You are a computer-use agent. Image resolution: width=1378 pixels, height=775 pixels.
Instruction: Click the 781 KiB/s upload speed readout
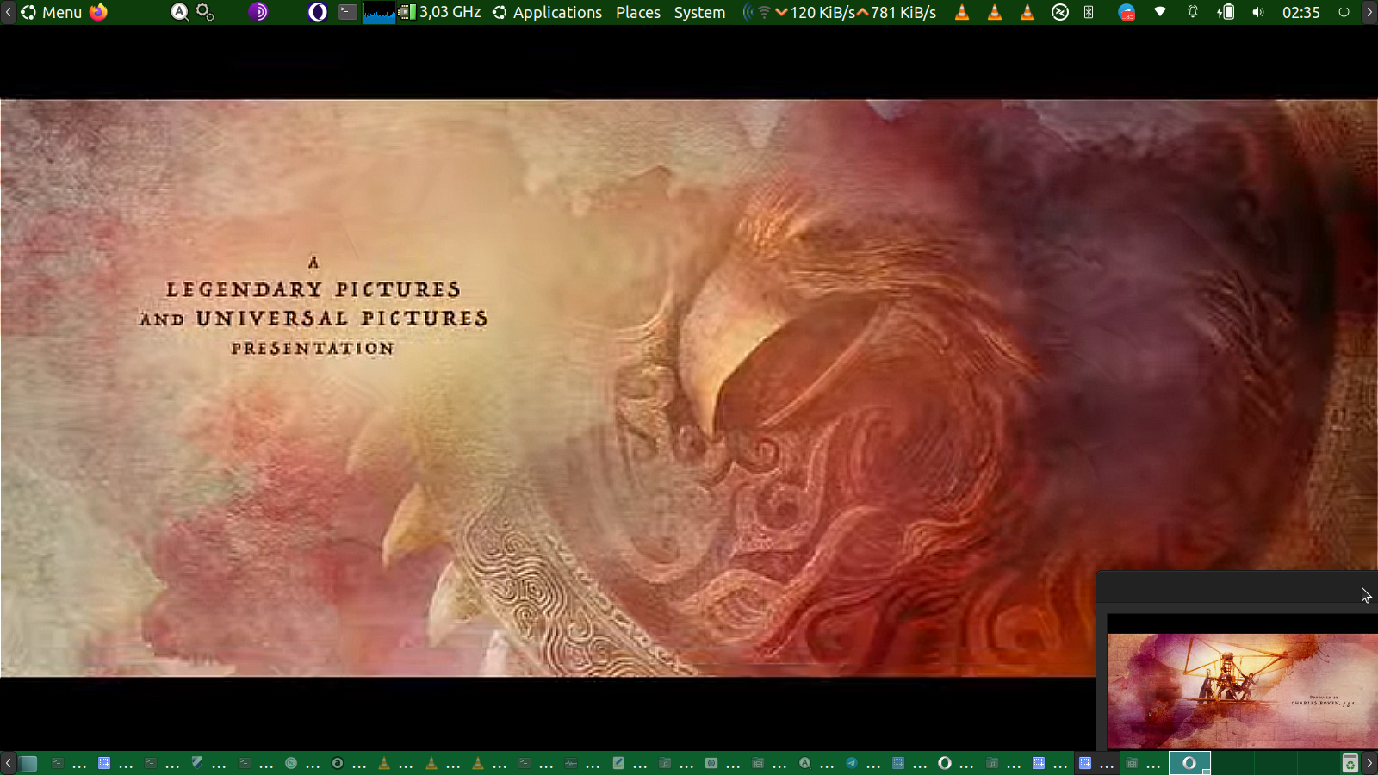coord(897,12)
